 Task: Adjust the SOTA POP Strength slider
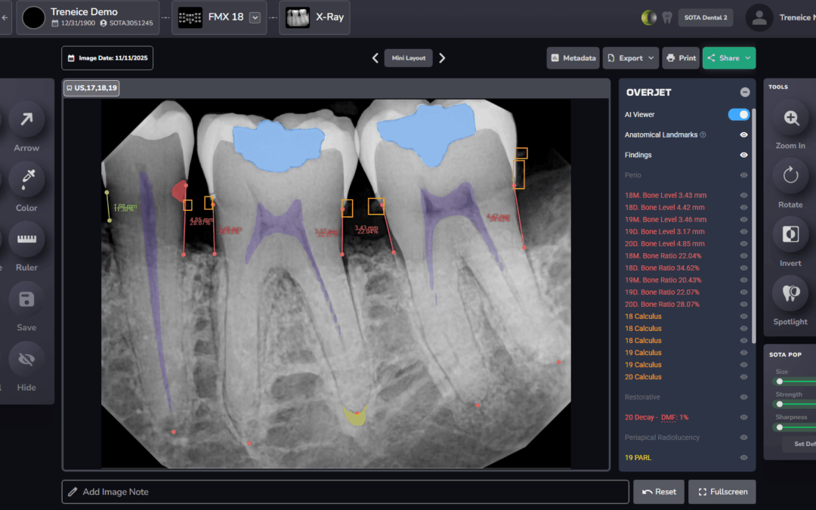(x=780, y=404)
